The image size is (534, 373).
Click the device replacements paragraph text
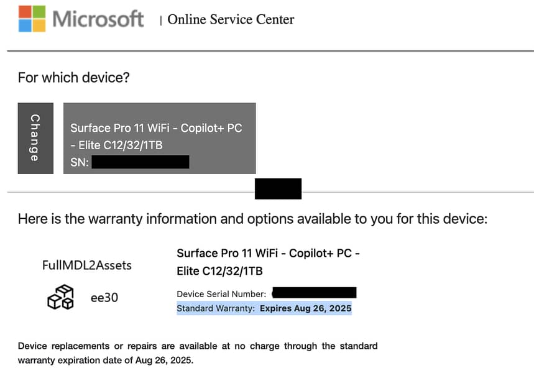(198, 352)
